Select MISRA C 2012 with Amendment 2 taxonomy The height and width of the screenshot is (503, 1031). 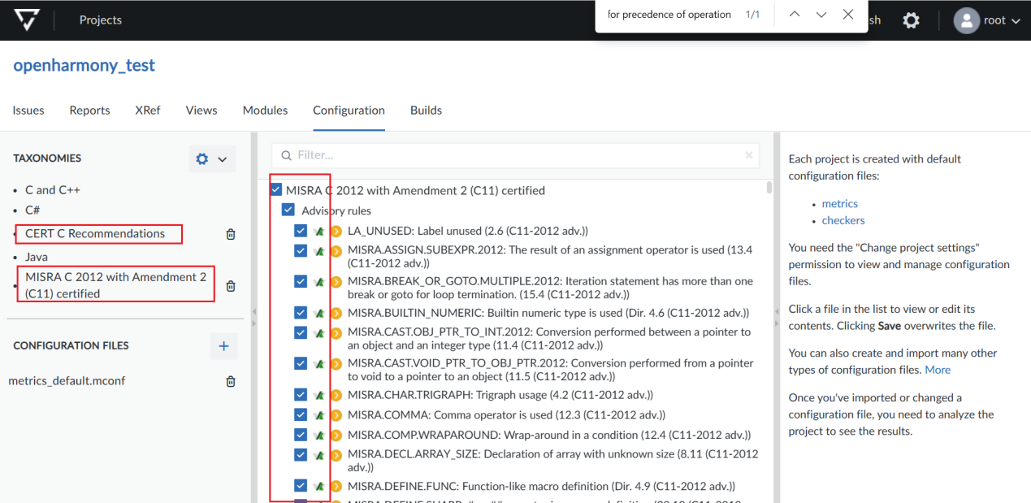[x=116, y=285]
